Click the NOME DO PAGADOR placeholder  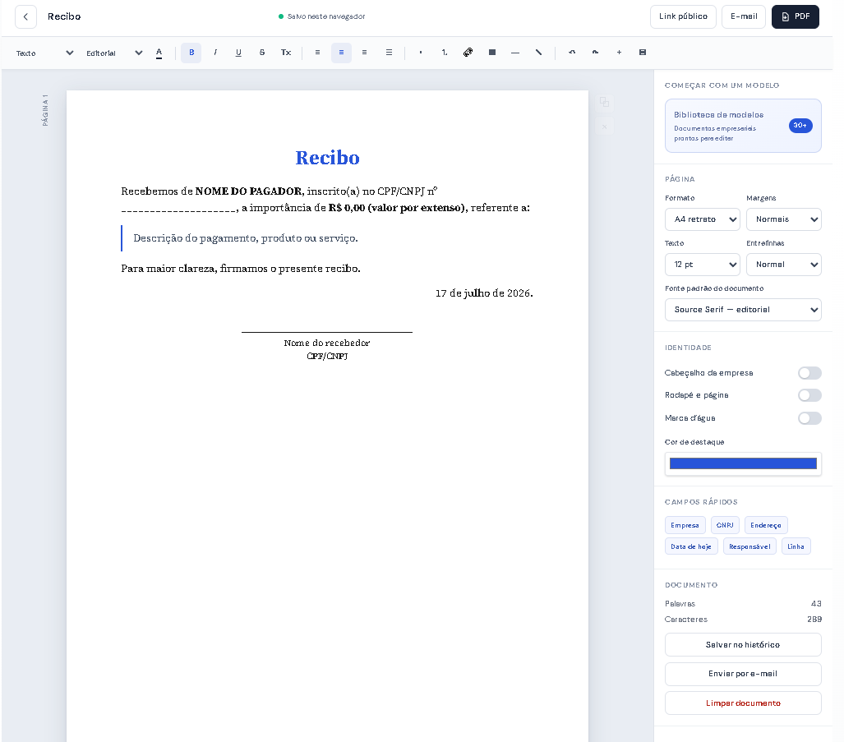(x=248, y=191)
